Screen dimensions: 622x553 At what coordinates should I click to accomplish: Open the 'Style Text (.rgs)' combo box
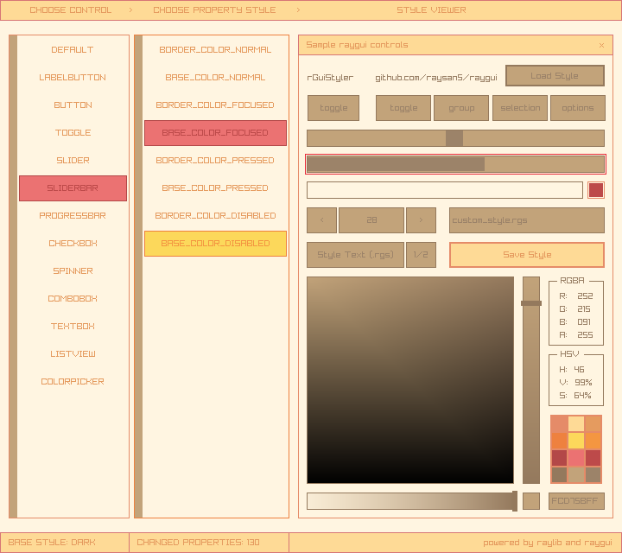pos(355,255)
